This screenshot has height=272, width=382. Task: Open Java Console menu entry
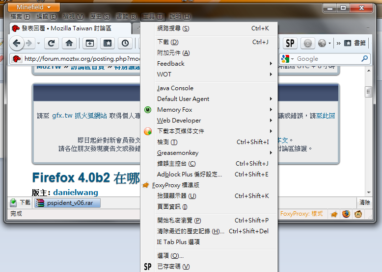click(x=209, y=88)
